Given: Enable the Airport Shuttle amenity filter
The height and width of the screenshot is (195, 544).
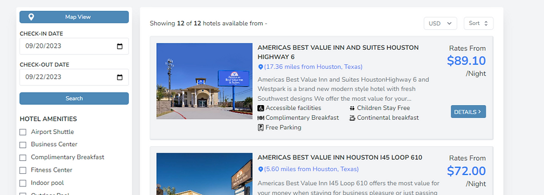Looking at the screenshot, I should point(23,132).
